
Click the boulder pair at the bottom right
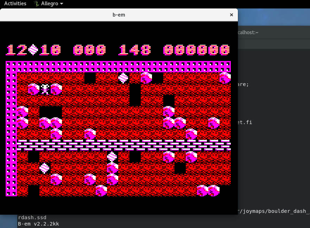coord(208,191)
